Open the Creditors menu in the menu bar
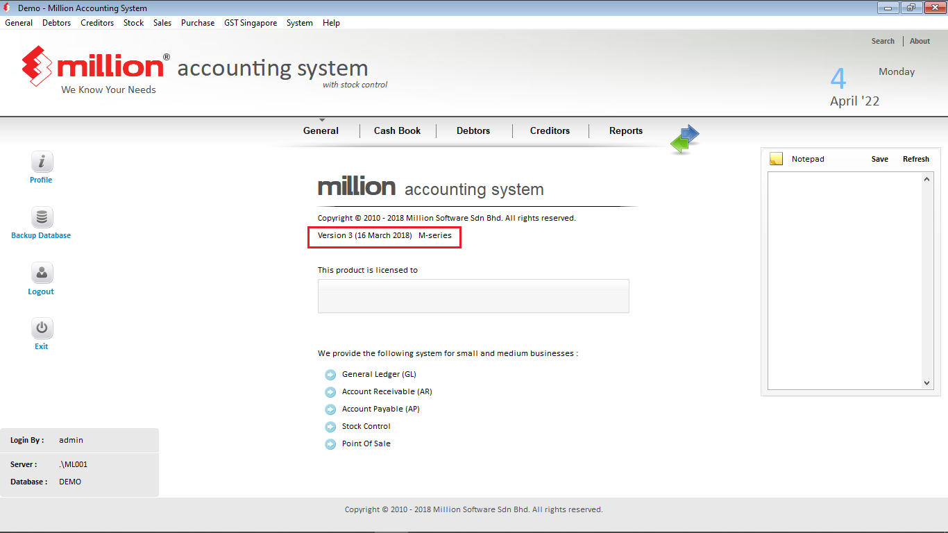 (97, 23)
